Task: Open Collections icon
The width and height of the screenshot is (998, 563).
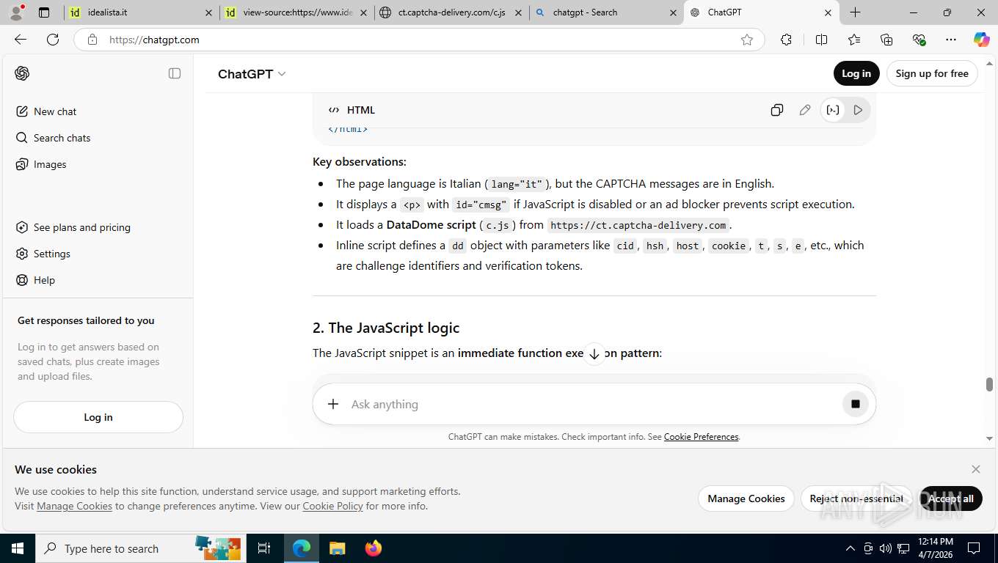Action: click(886, 40)
